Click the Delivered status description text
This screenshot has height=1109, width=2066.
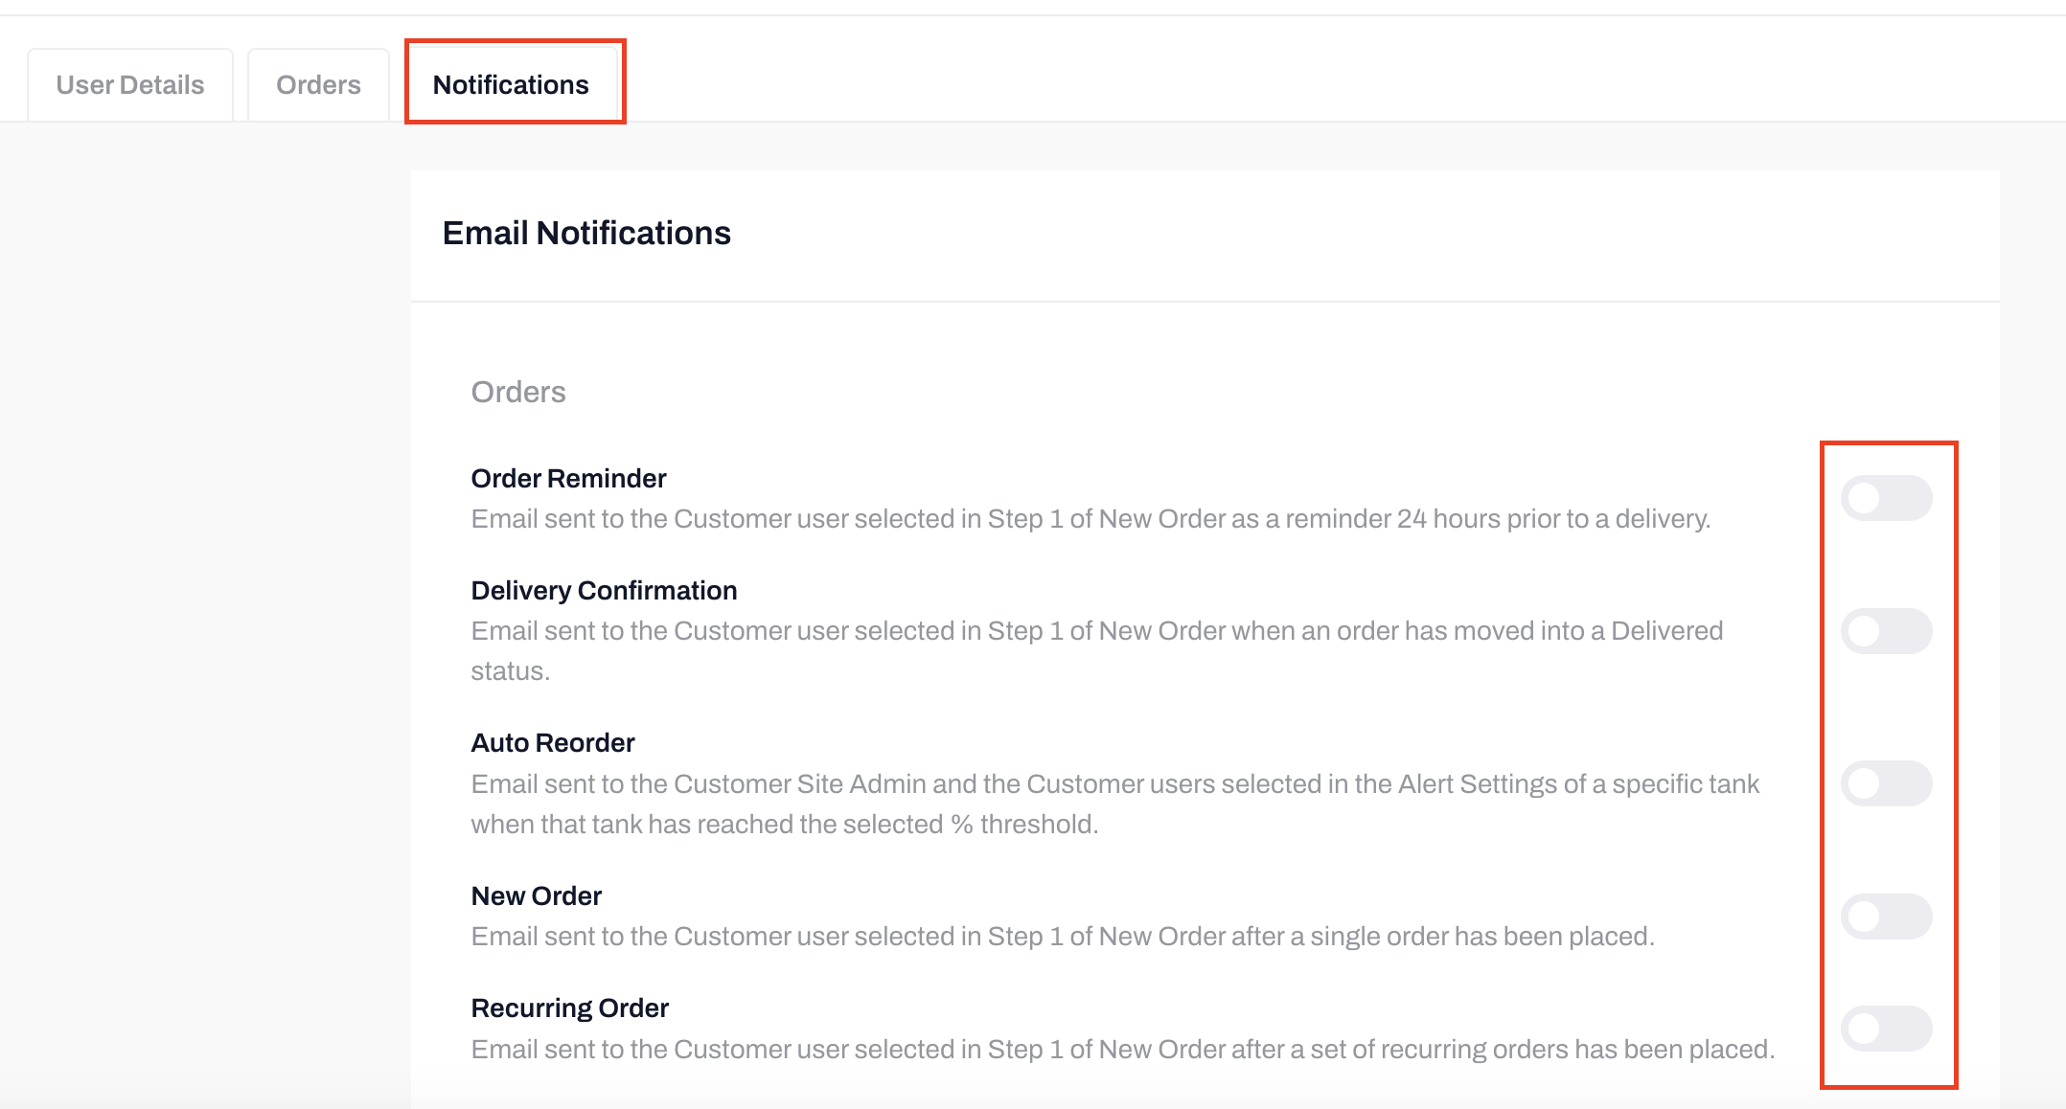point(1096,631)
